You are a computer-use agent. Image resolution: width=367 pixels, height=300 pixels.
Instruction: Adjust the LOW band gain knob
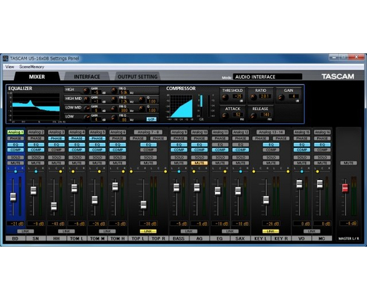86,117
